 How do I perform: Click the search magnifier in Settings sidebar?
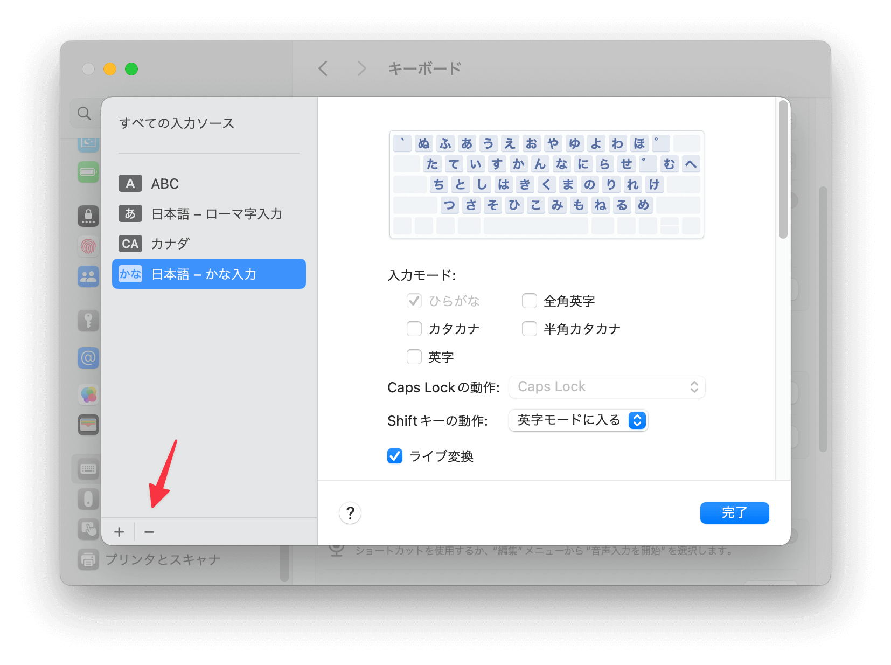tap(84, 113)
